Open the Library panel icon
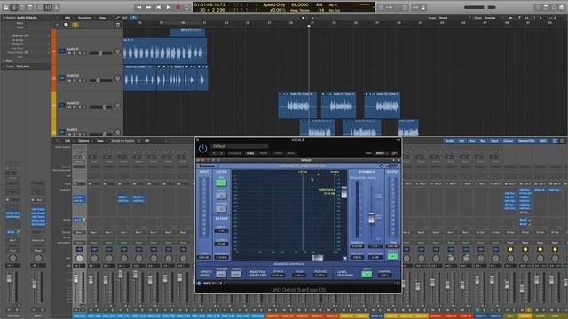The width and height of the screenshot is (568, 319). coord(6,7)
